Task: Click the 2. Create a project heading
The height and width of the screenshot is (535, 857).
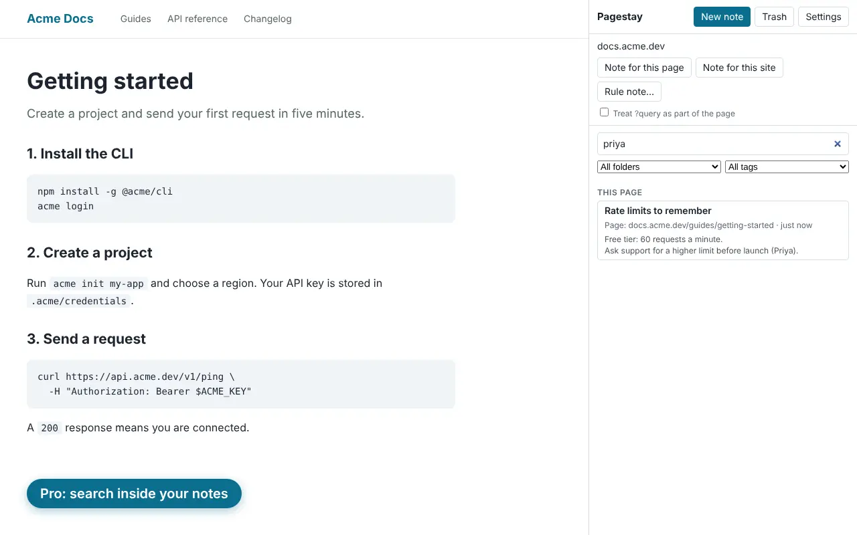Action: coord(90,253)
